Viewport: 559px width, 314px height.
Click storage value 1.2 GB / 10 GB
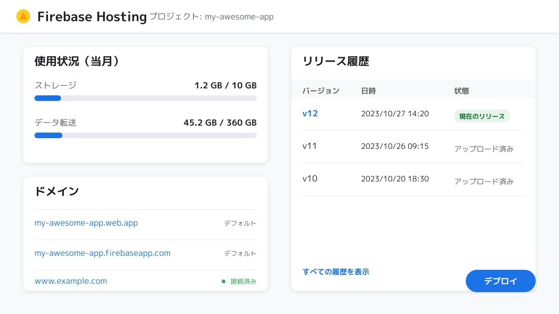(225, 86)
